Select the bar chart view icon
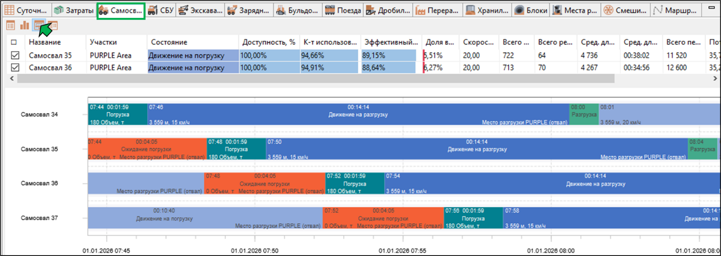 click(24, 26)
